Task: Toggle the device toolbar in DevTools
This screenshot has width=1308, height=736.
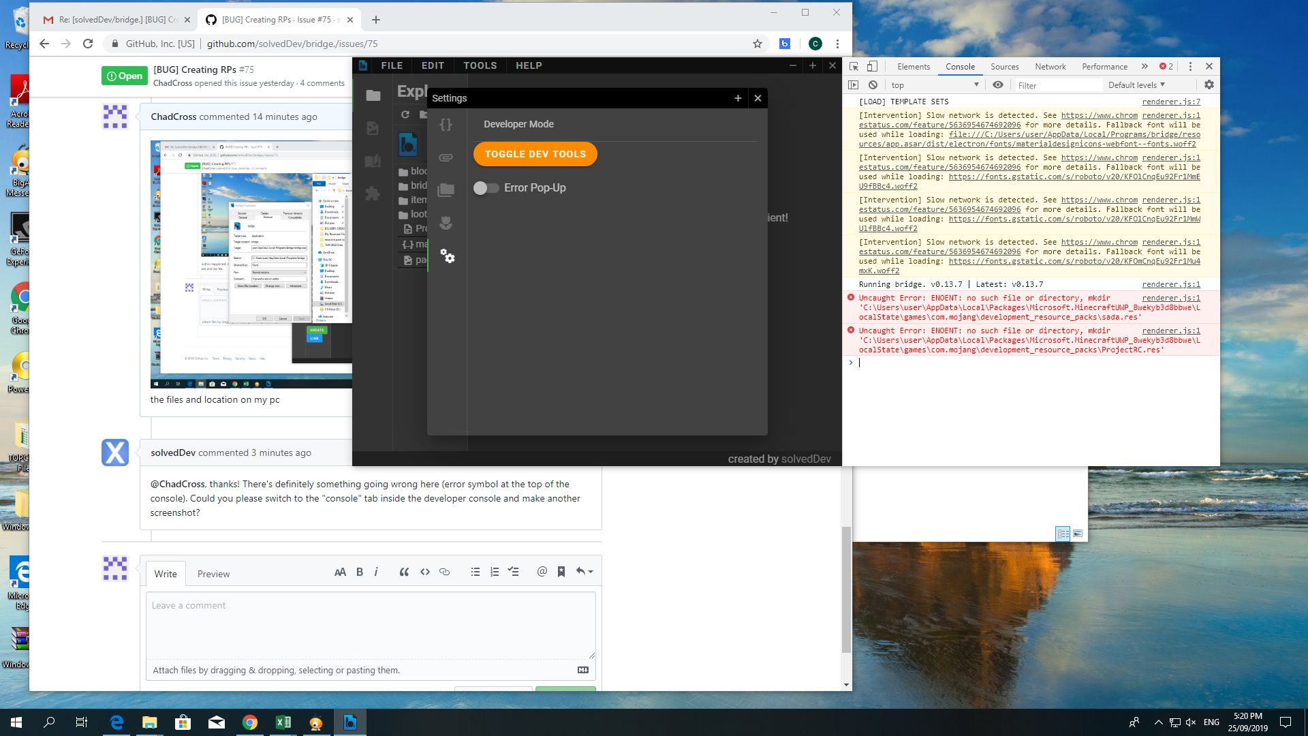Action: click(873, 66)
